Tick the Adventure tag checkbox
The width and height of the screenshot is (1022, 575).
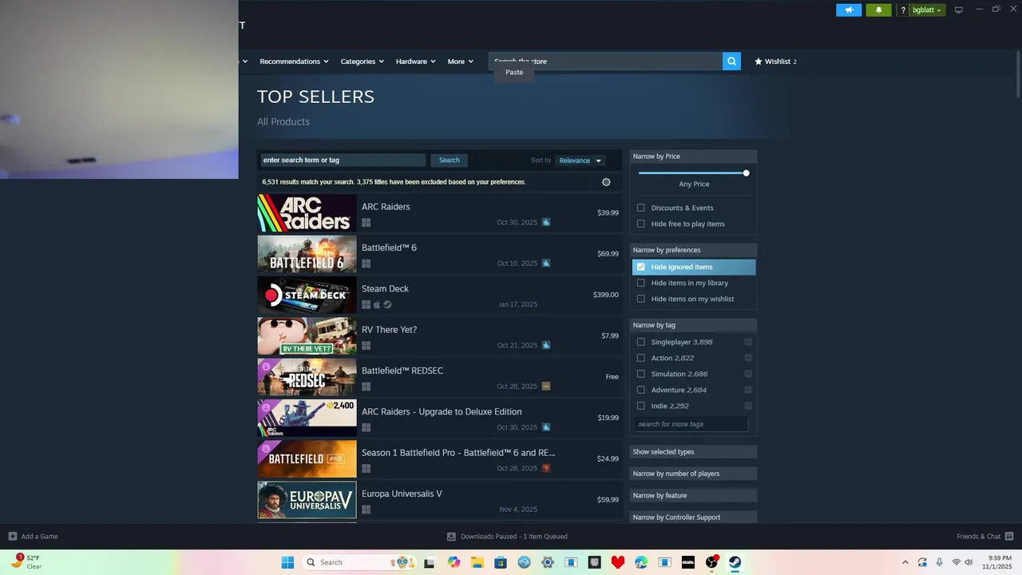[640, 390]
